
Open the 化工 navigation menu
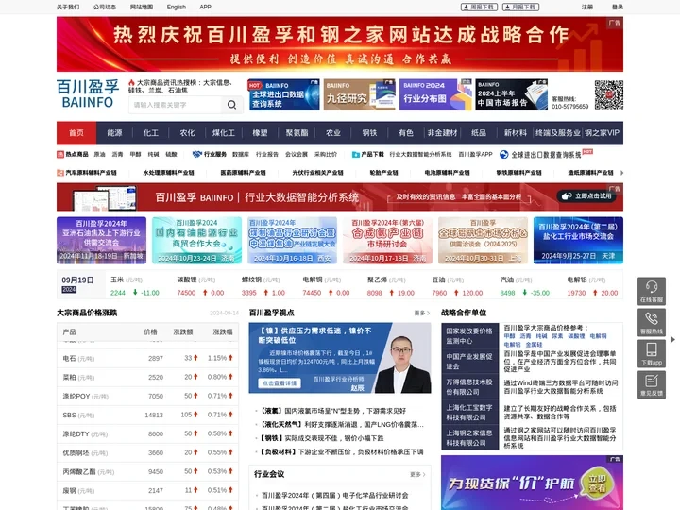[151, 133]
